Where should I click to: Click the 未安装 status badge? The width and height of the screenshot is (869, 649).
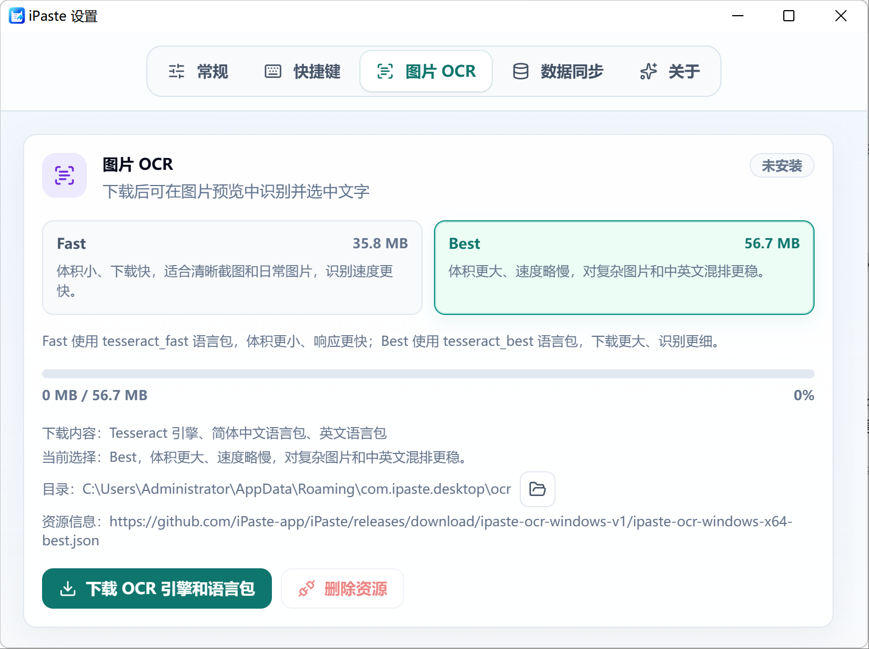(782, 165)
